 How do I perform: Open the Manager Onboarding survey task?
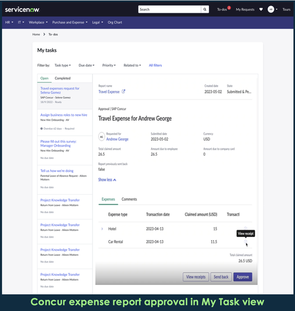pyautogui.click(x=58, y=144)
